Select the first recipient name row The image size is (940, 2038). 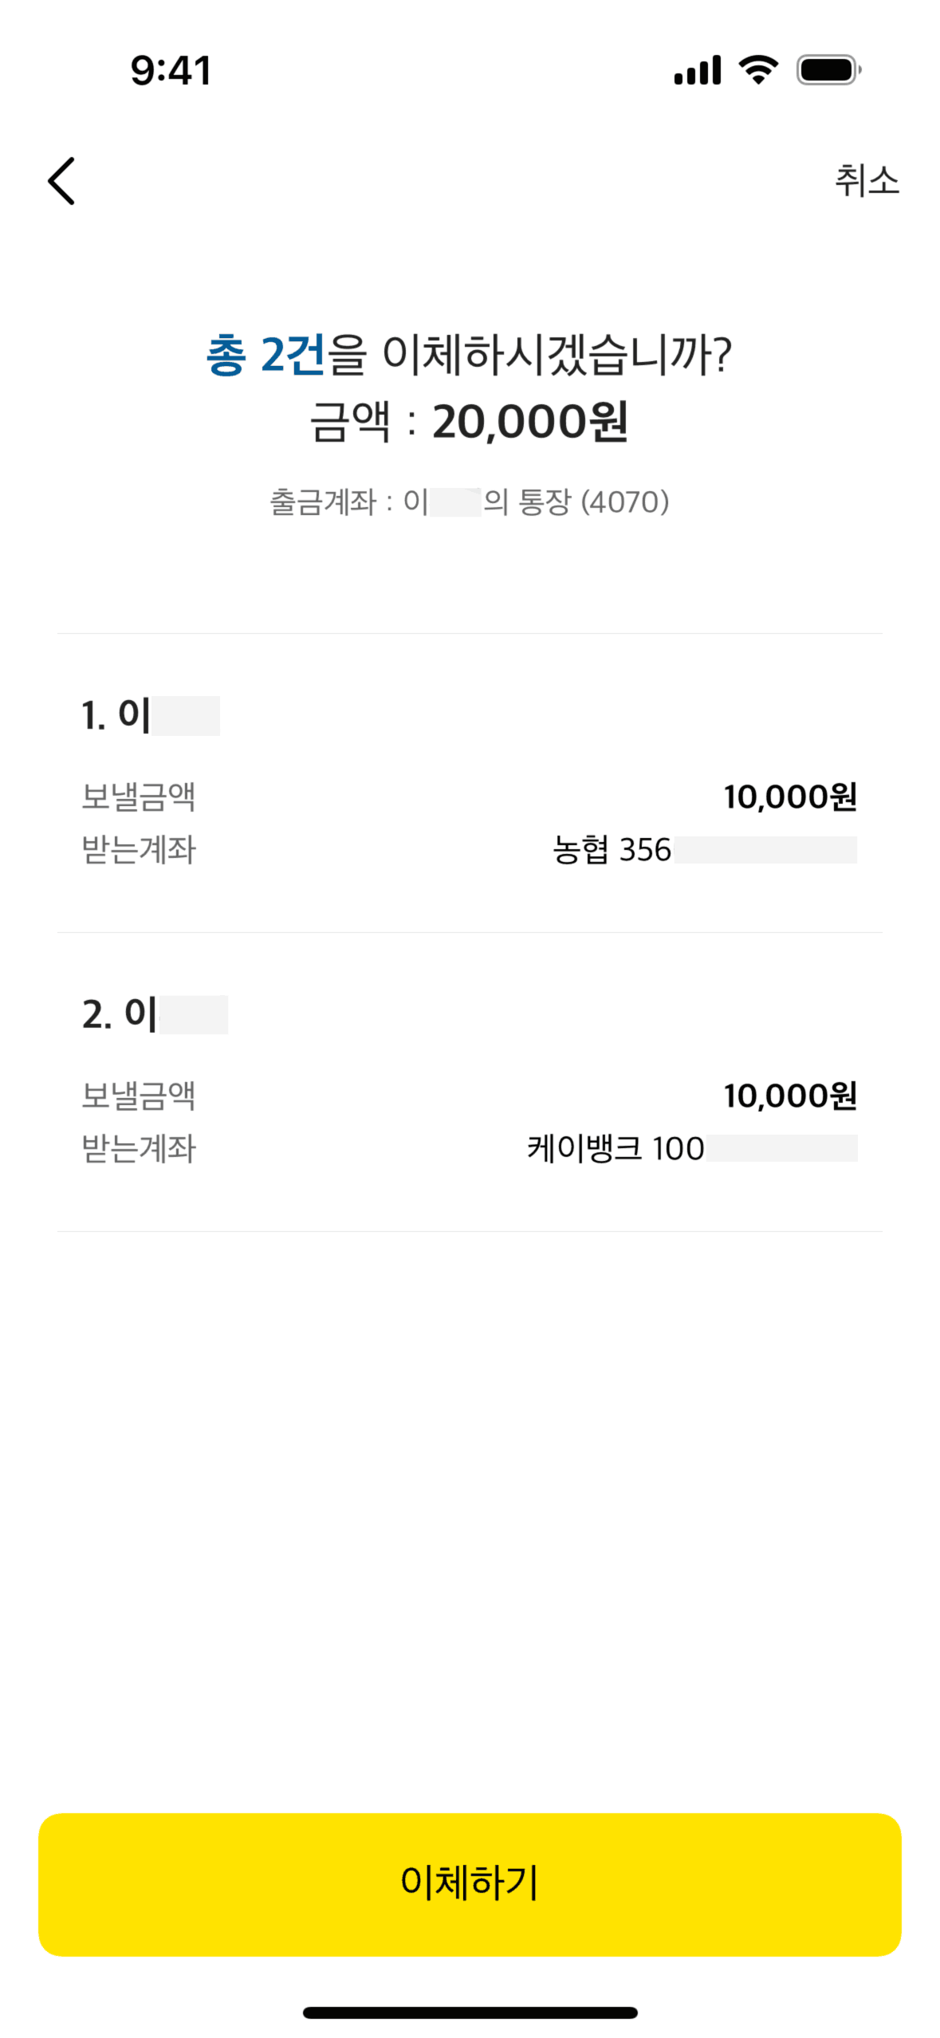151,715
